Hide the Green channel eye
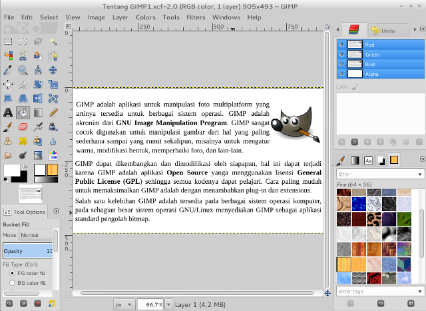 point(341,55)
